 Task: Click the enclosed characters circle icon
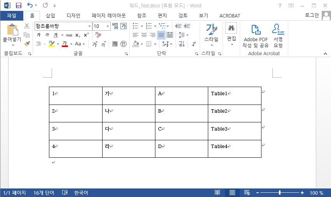pyautogui.click(x=124, y=44)
